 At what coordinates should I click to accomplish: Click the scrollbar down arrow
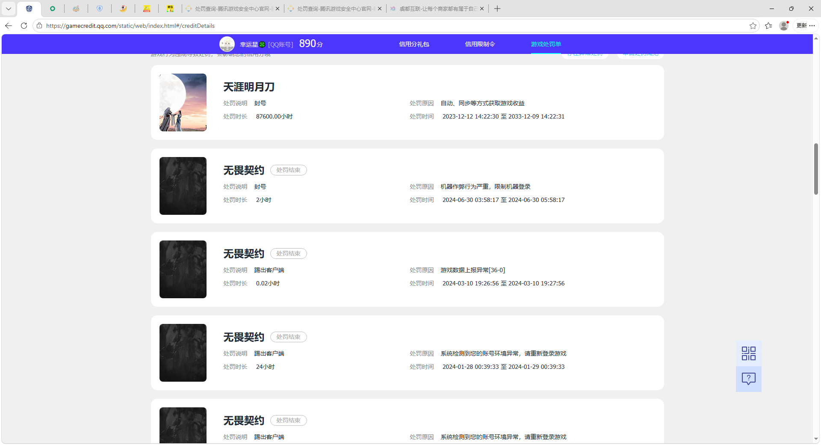click(816, 439)
